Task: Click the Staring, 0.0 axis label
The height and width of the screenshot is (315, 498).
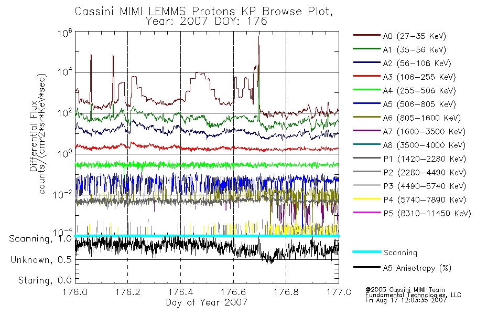Action: click(45, 280)
